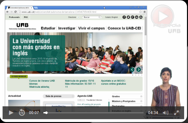This screenshot has width=188, height=123.
Task: Expand the Másters y Postgrados entry
Action: click(x=127, y=101)
